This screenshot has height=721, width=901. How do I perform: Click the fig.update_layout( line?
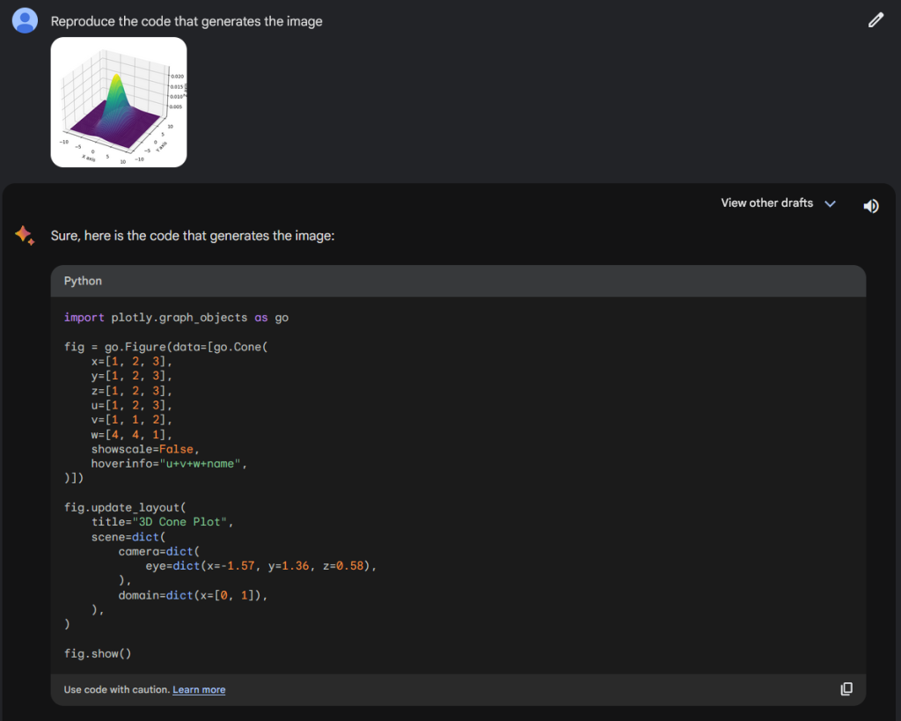(x=125, y=508)
